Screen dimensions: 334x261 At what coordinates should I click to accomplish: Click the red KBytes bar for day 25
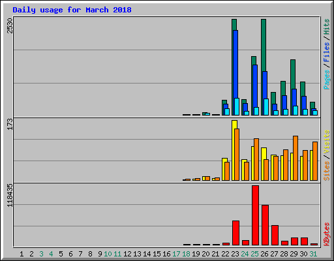(x=255, y=215)
